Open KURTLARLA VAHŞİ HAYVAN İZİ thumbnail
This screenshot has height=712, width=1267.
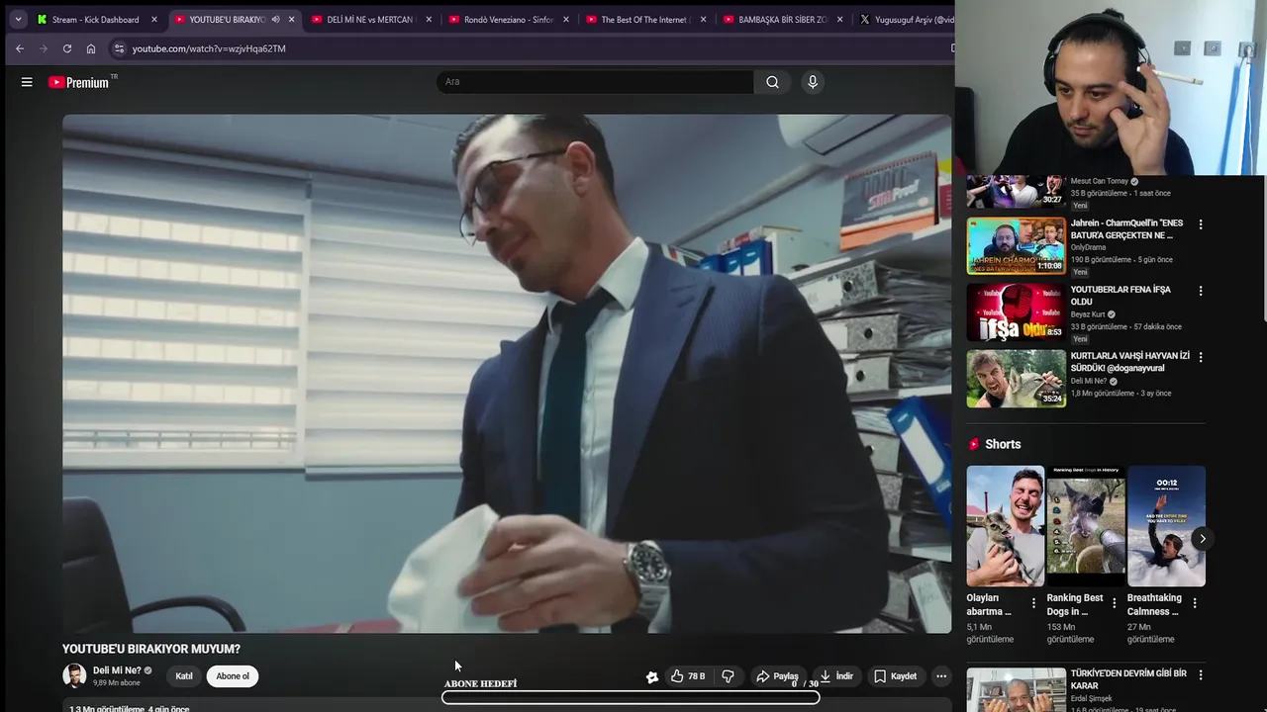point(1016,379)
